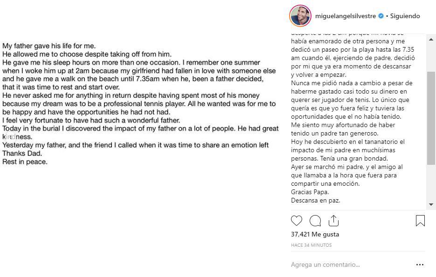Share the post using the share icon
This screenshot has height=277, width=436.
[x=333, y=221]
